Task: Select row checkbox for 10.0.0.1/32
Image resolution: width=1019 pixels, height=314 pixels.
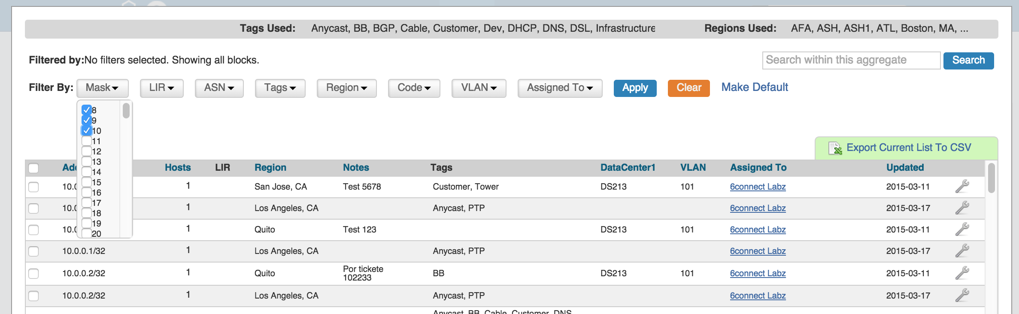Action: (x=33, y=251)
